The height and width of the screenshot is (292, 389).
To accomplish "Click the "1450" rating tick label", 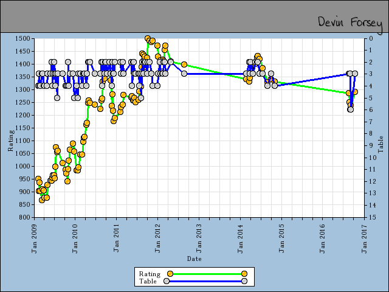I will tap(22, 51).
